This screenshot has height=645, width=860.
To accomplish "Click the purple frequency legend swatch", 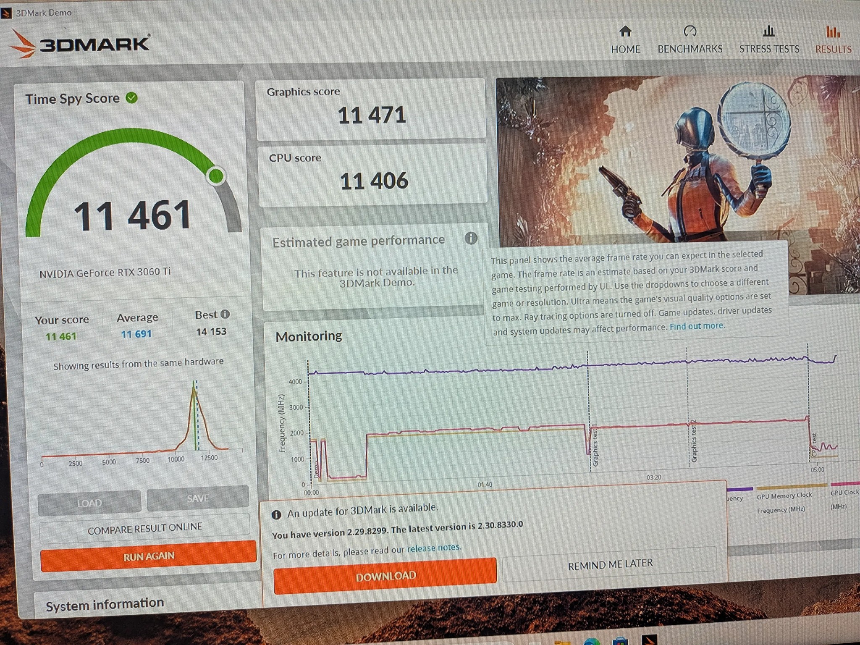I will tap(739, 489).
